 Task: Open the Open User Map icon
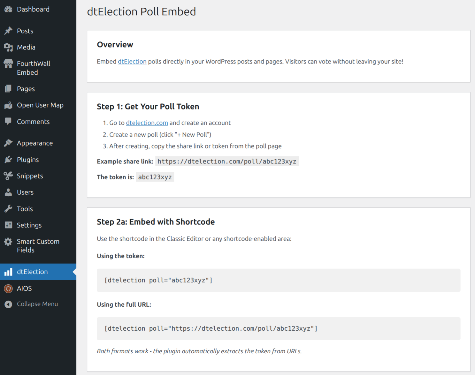[8, 105]
